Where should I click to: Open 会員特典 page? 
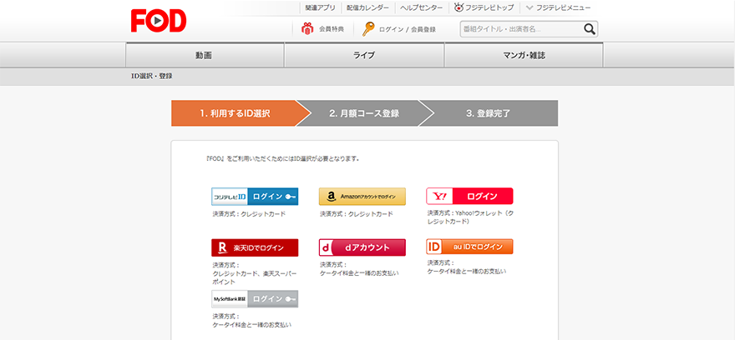332,29
